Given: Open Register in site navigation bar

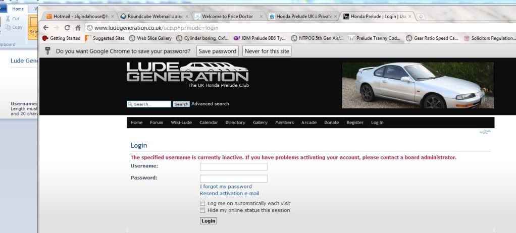Looking at the screenshot, I should pos(355,123).
